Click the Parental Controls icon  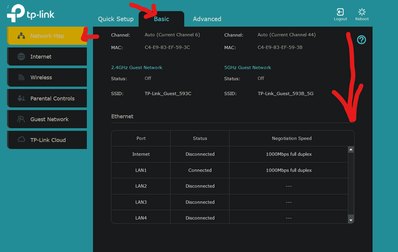(21, 98)
